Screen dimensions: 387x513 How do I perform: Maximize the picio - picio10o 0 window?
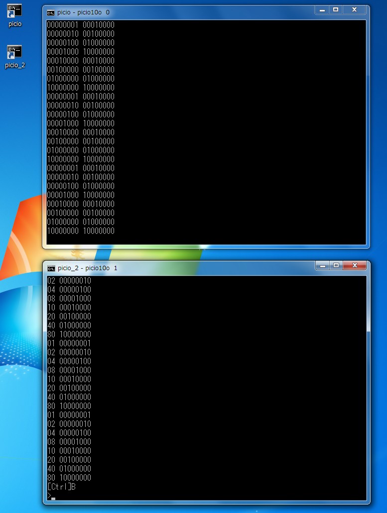click(x=336, y=10)
